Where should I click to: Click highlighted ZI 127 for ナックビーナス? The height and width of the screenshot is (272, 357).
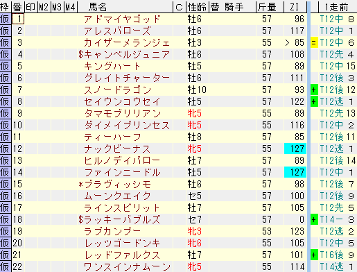point(295,148)
